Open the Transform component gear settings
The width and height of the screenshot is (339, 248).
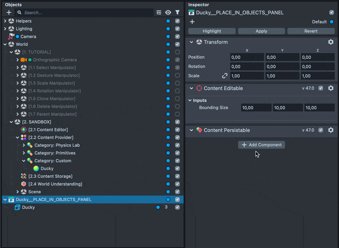point(331,42)
